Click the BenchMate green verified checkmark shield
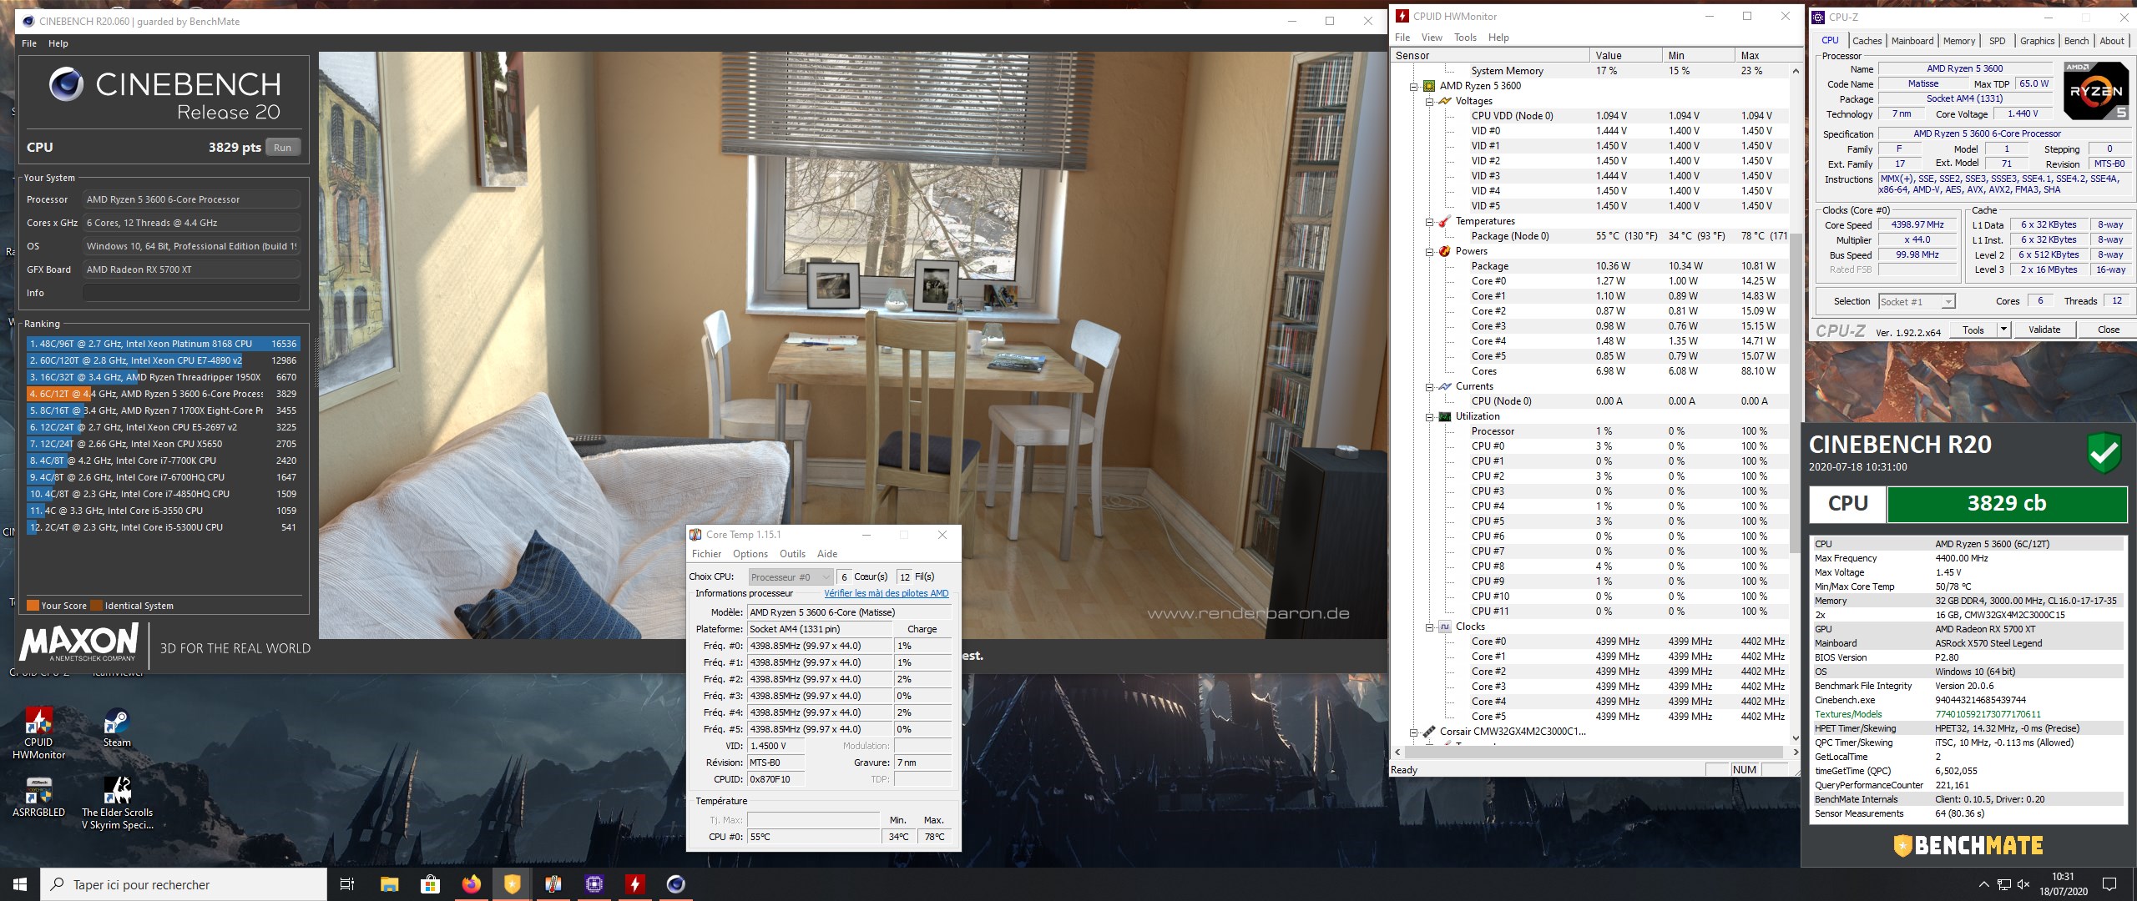This screenshot has height=901, width=2137. coord(2104,453)
